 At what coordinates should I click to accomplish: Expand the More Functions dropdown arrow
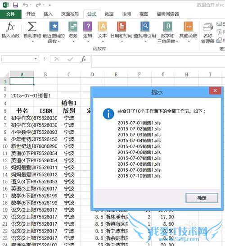(x=189, y=41)
